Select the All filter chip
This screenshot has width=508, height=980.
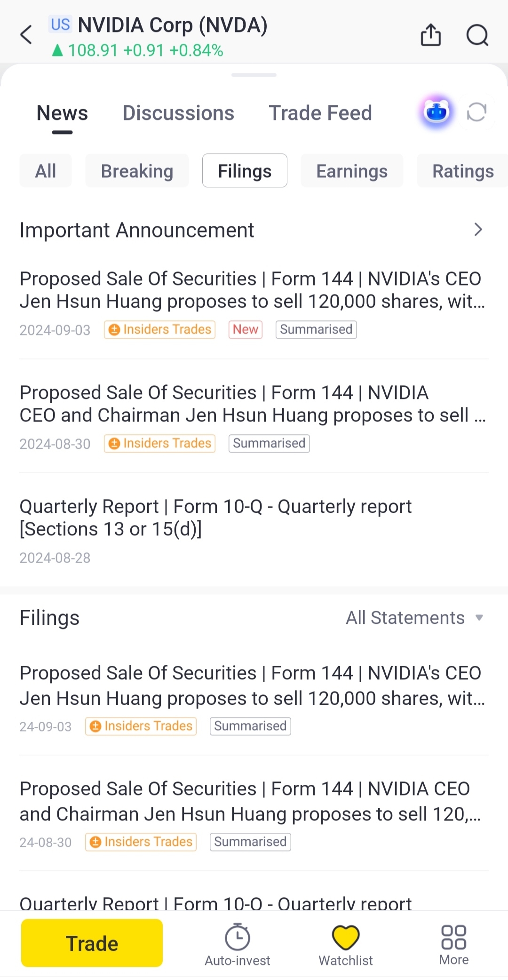tap(46, 171)
